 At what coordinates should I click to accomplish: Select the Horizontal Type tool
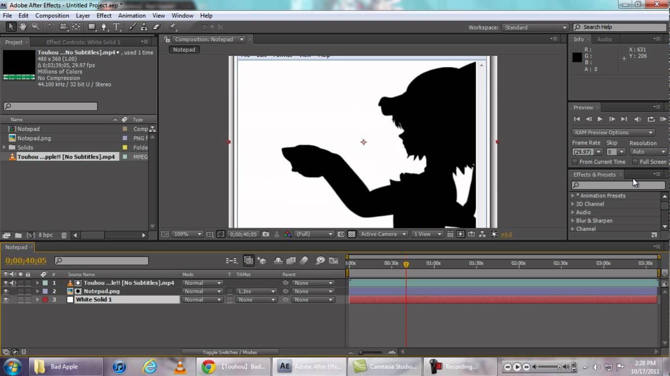pos(116,27)
